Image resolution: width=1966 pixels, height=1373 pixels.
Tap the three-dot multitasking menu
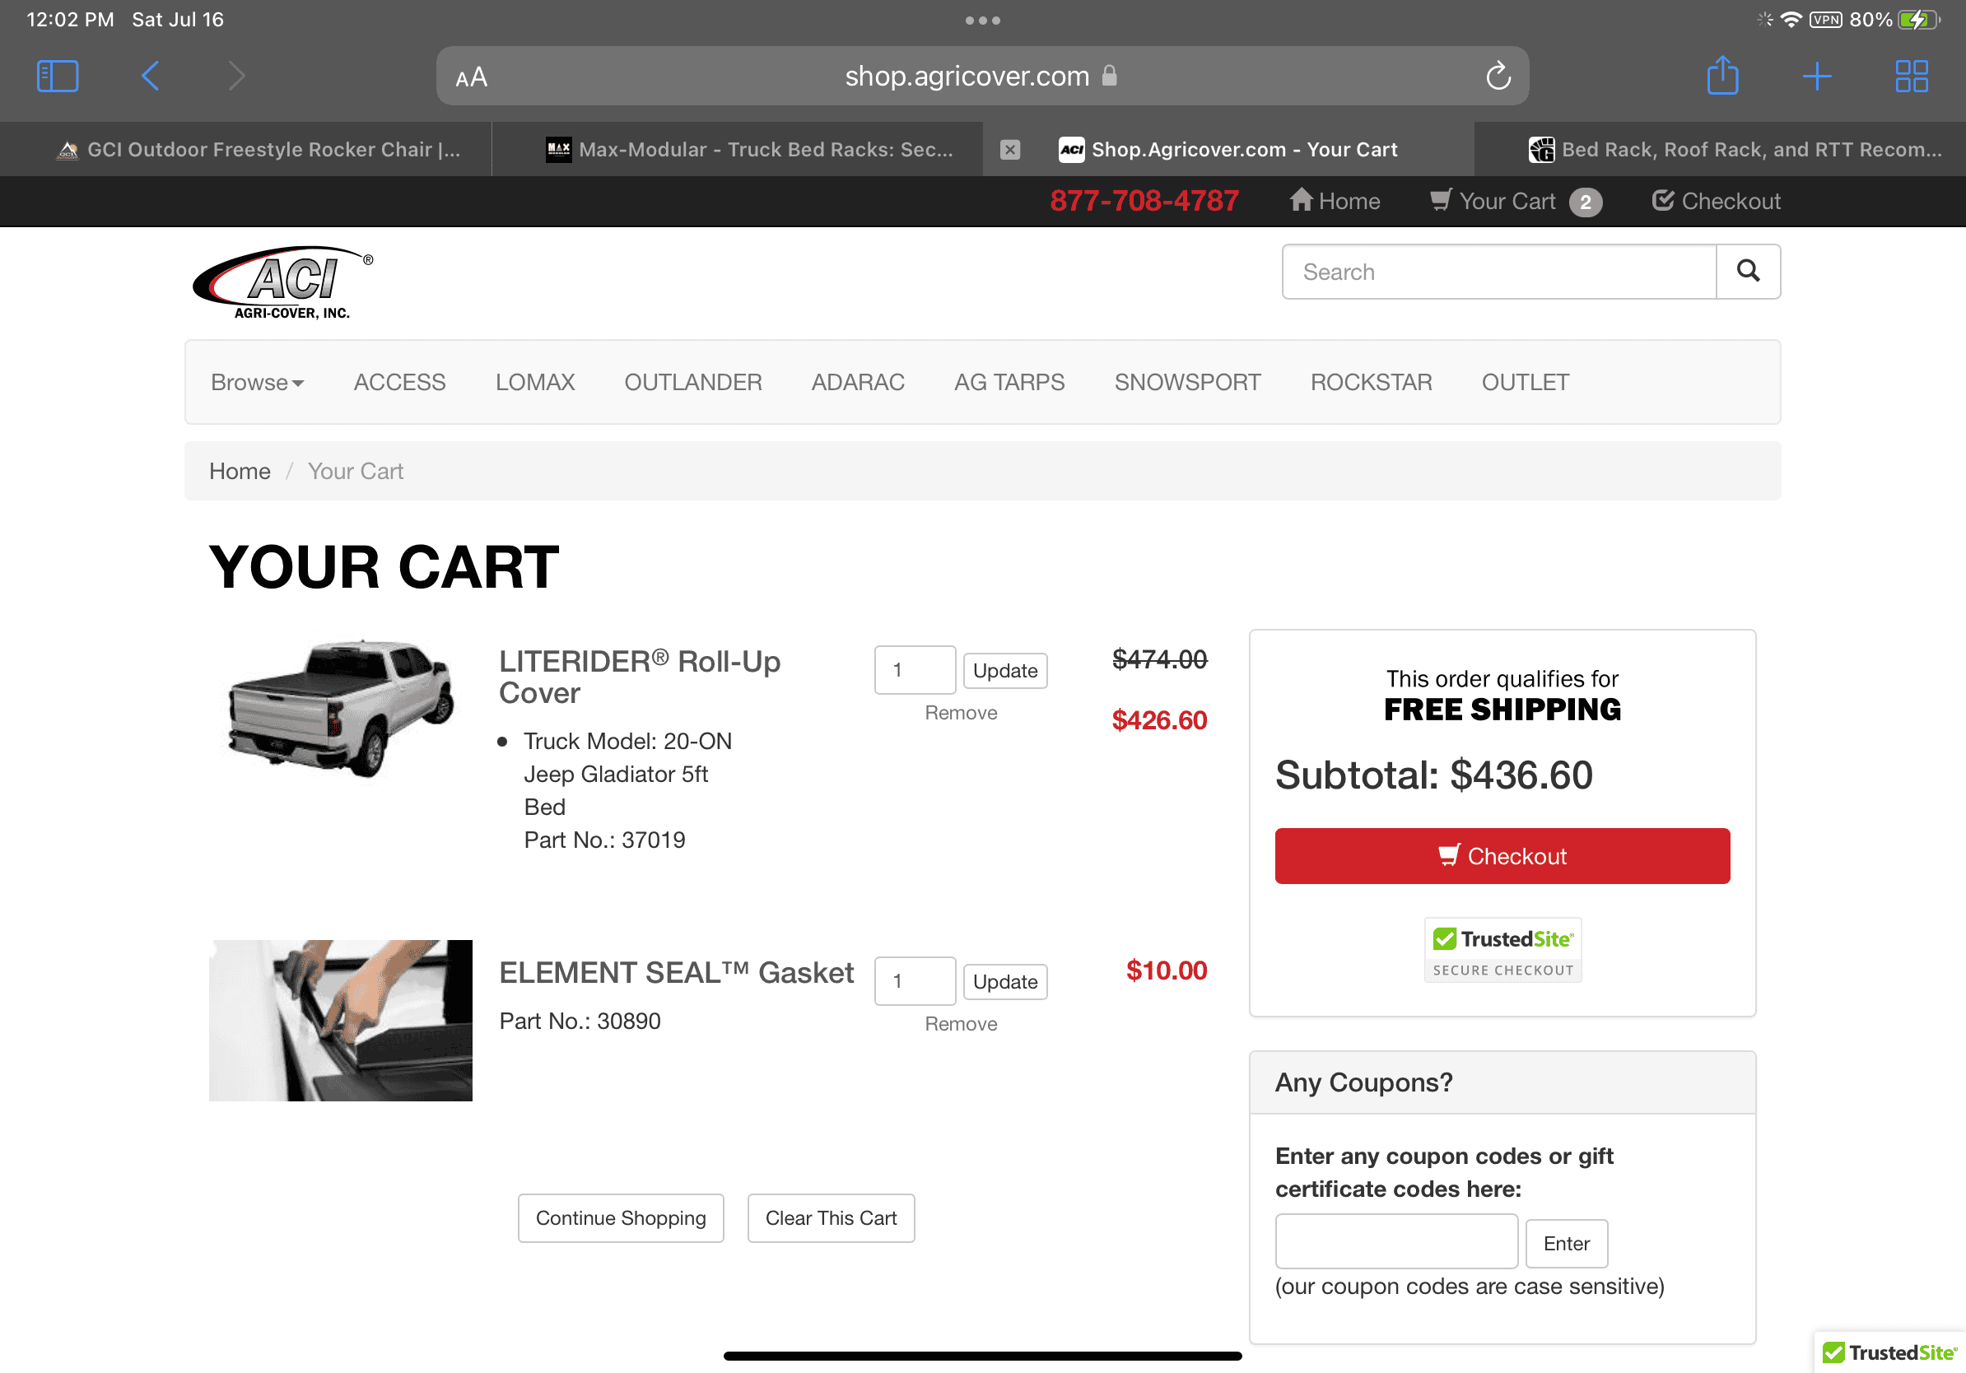point(983,20)
